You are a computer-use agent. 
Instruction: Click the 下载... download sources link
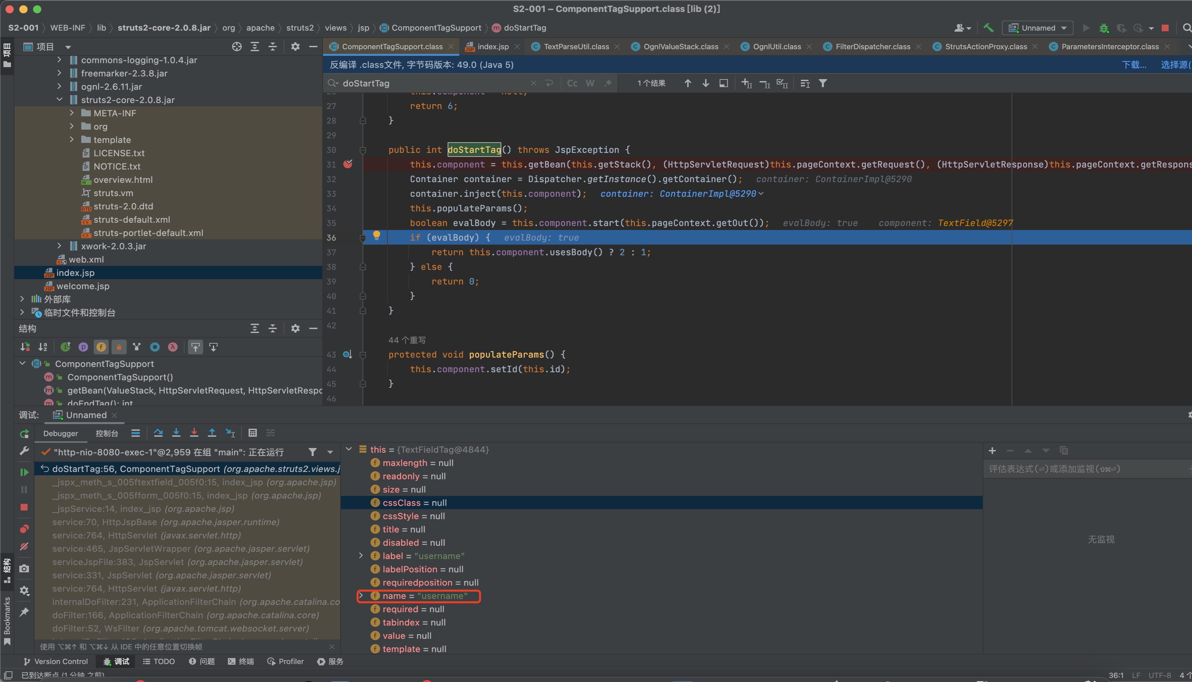click(1134, 64)
